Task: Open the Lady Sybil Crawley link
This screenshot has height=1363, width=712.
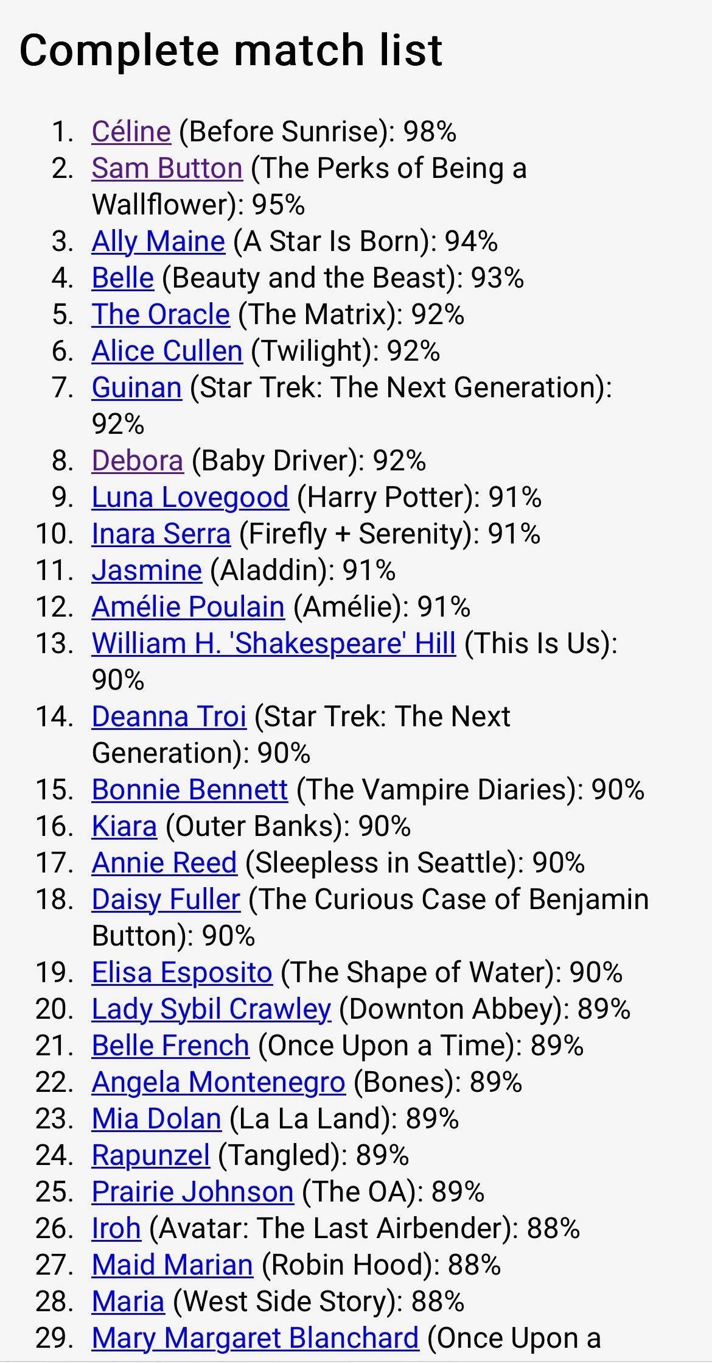Action: coord(211,1009)
